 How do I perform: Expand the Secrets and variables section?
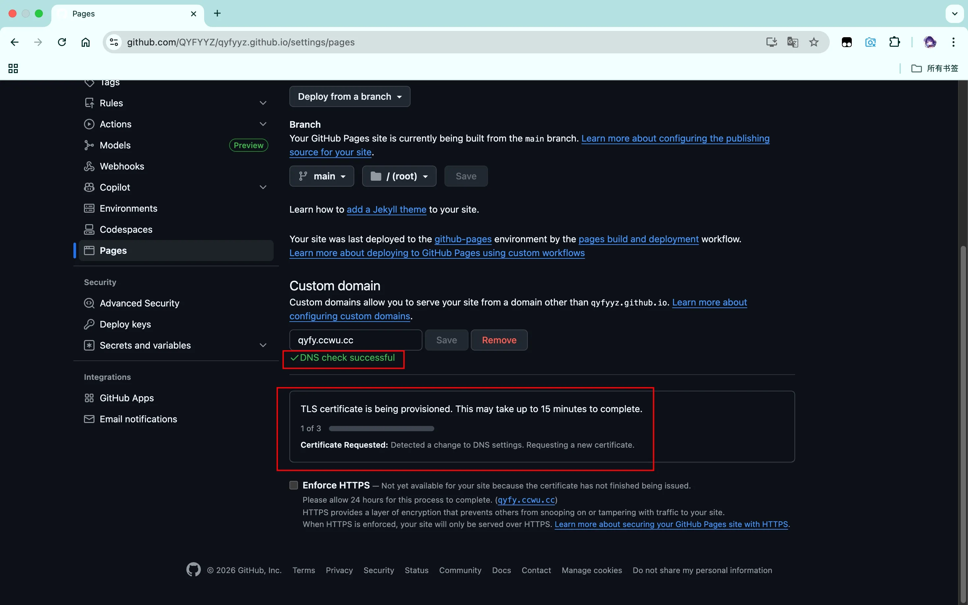263,345
